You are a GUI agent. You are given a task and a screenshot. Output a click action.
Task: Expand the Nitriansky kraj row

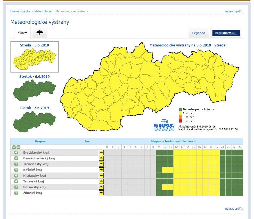[16, 176]
